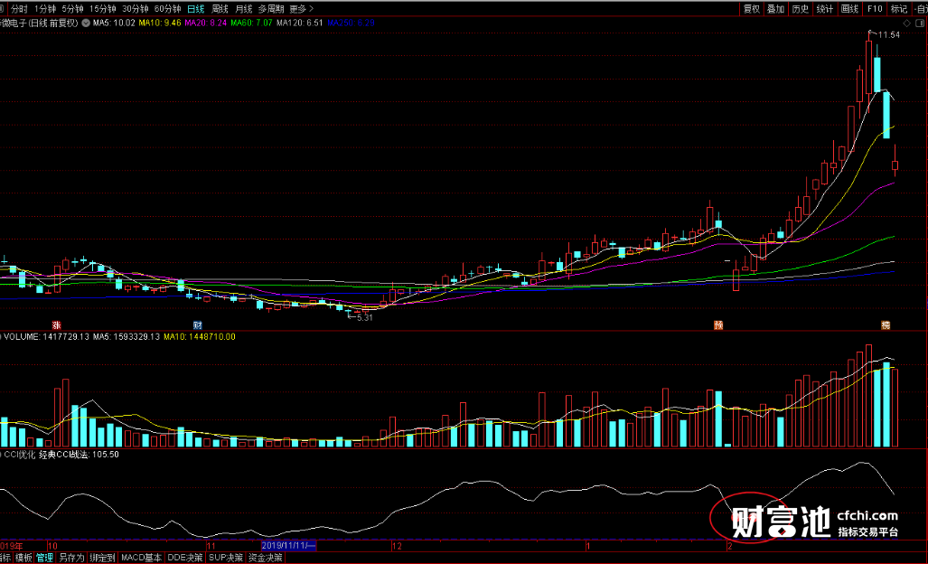Switch indicator to SUP决策
This screenshot has height=564, width=928.
(x=226, y=558)
